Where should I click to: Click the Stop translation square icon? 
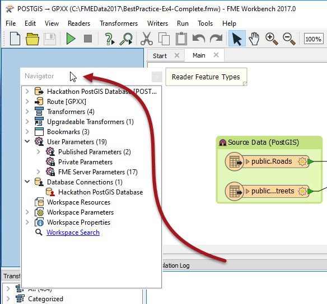(x=88, y=39)
